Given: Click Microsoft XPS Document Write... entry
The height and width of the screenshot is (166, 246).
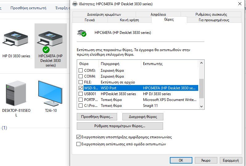Looking at the screenshot, I should click(170, 100).
